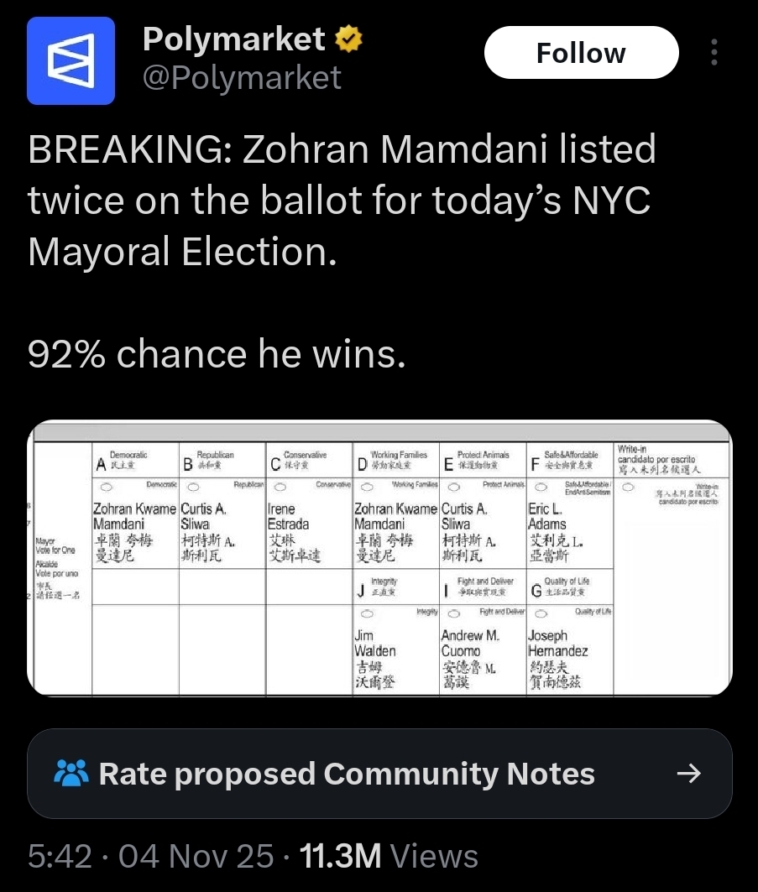758x892 pixels.
Task: Click the 11.3M Views count
Action: [x=389, y=856]
